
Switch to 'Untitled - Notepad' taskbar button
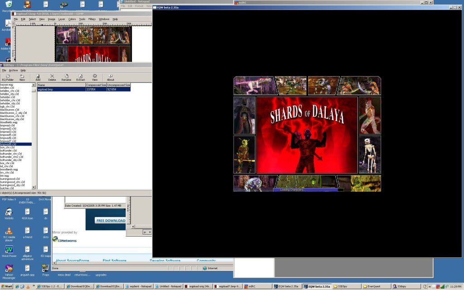click(169, 286)
